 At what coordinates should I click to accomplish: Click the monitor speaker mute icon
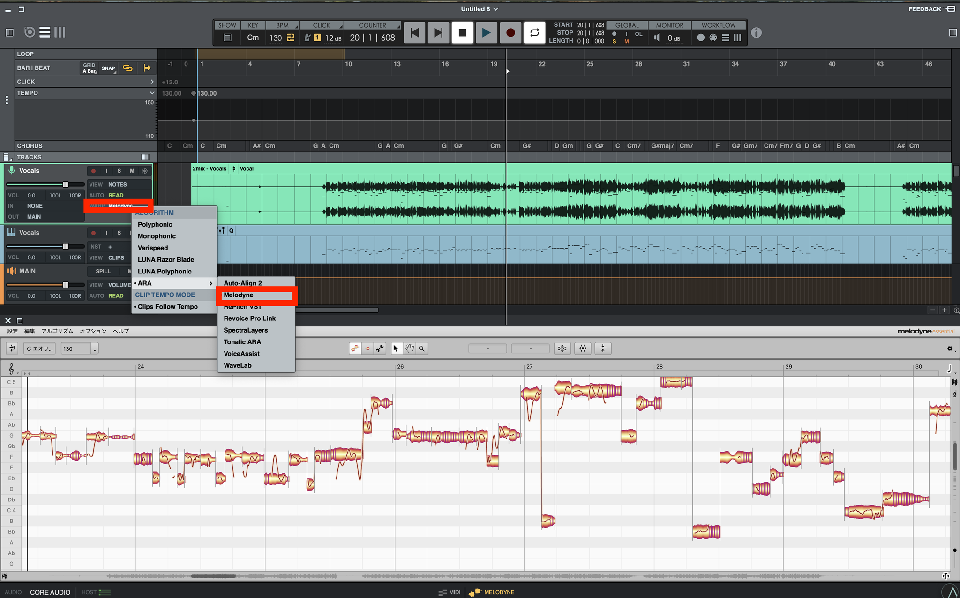click(x=657, y=38)
